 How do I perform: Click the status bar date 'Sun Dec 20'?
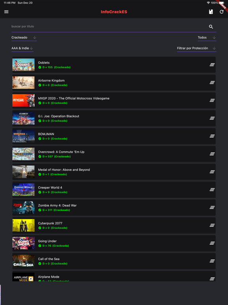(25, 3)
